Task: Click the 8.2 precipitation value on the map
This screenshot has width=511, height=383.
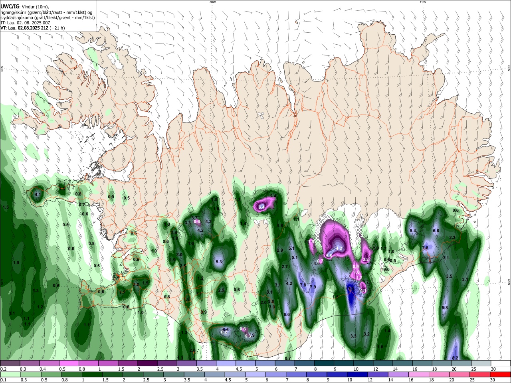Action: [x=455, y=358]
